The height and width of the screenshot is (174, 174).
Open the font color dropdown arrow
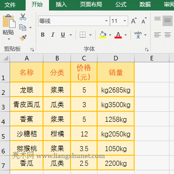(x=125, y=35)
